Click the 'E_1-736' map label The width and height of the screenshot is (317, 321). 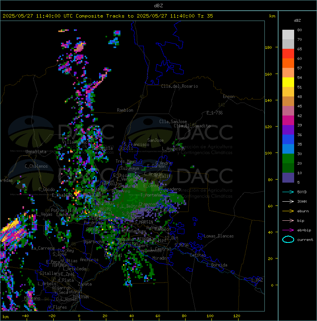coord(215,113)
